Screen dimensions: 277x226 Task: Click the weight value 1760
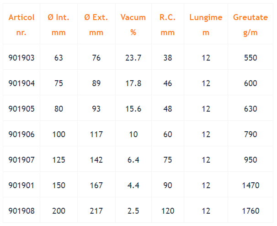click(x=250, y=211)
